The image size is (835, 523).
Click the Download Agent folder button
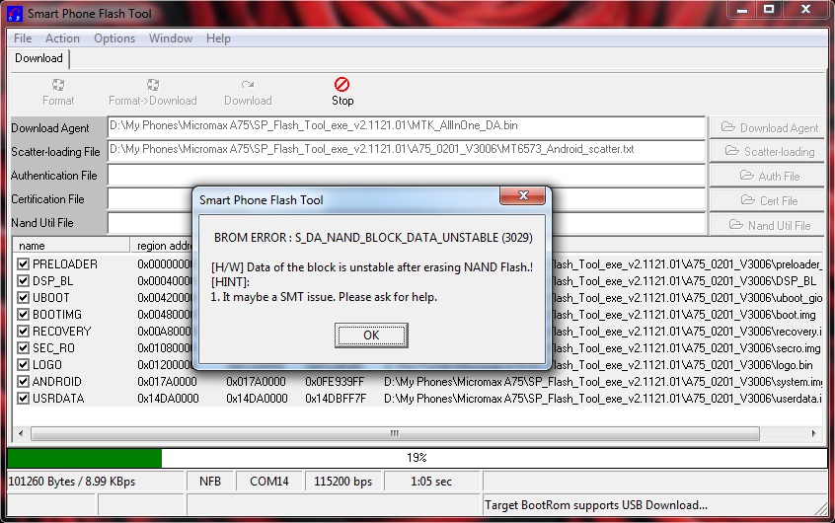click(769, 127)
